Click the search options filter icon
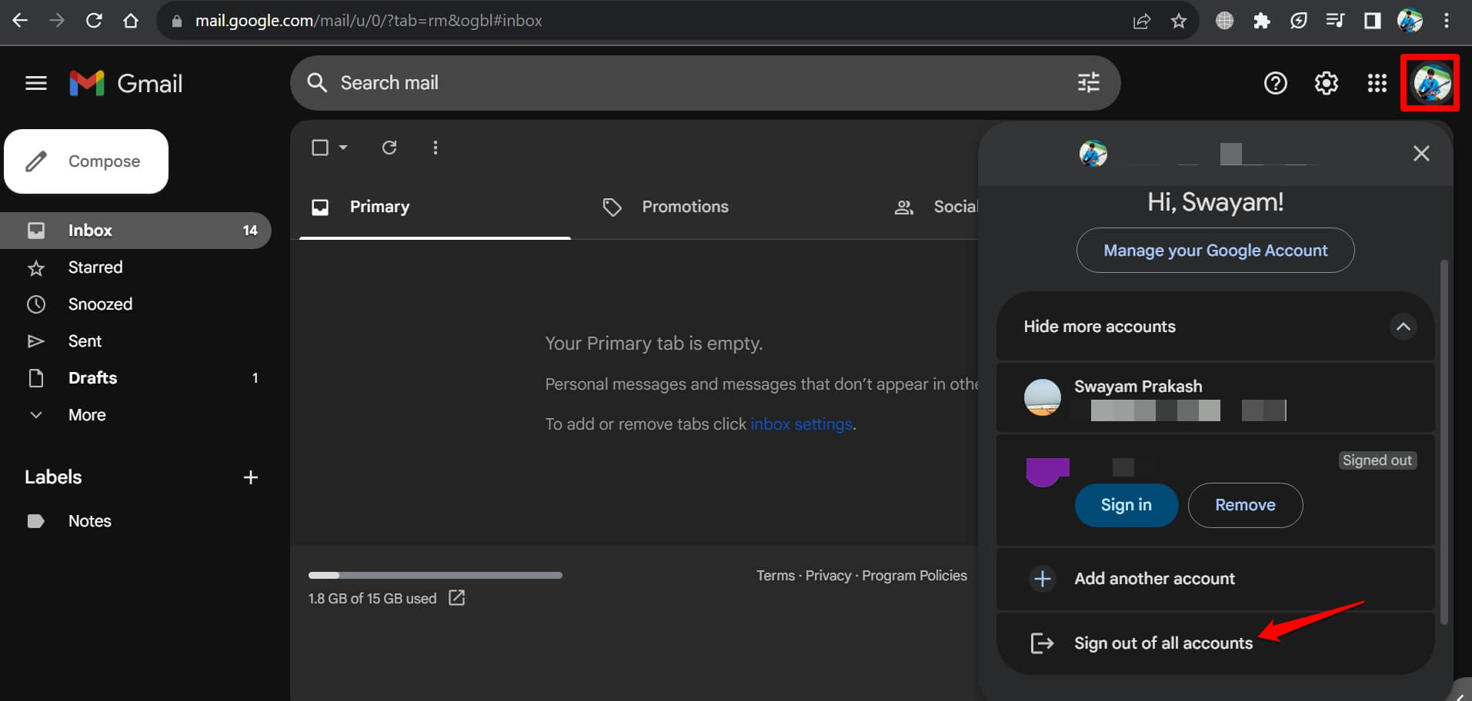Image resolution: width=1472 pixels, height=701 pixels. (1088, 82)
